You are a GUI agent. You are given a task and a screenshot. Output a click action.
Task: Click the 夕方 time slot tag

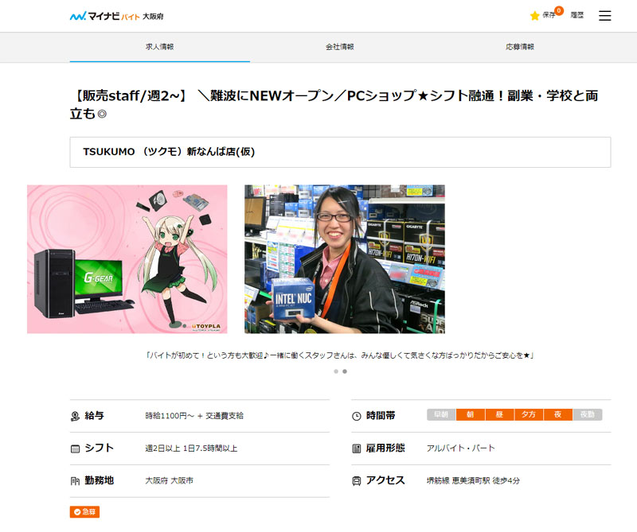click(x=529, y=415)
